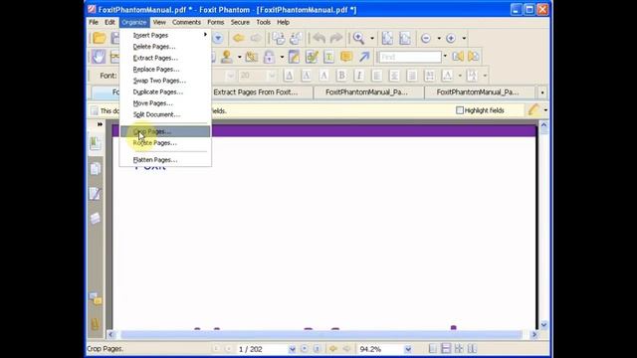This screenshot has width=637, height=358.
Task: Click the zoom out minus icon
Action: click(x=426, y=38)
